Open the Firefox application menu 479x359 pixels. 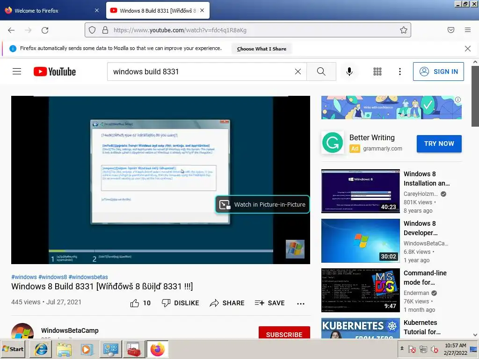467,30
